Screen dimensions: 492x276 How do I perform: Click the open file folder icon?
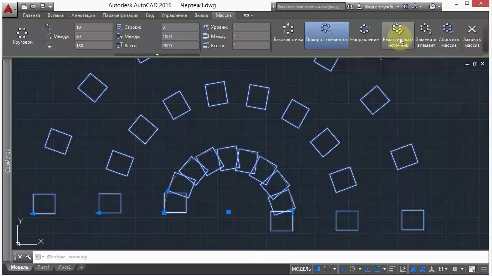pos(33,6)
